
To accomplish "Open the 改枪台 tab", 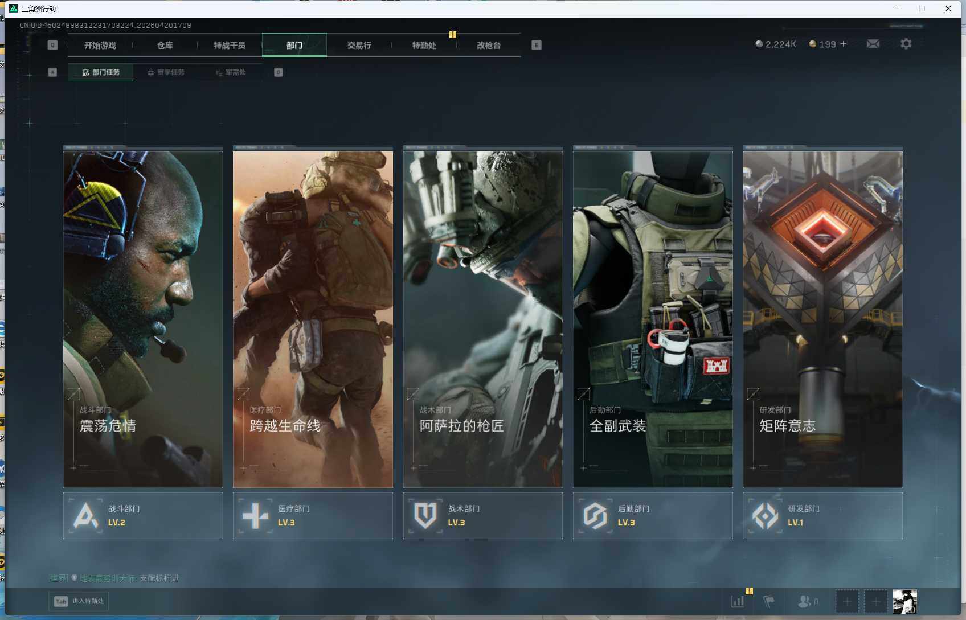I will point(489,46).
